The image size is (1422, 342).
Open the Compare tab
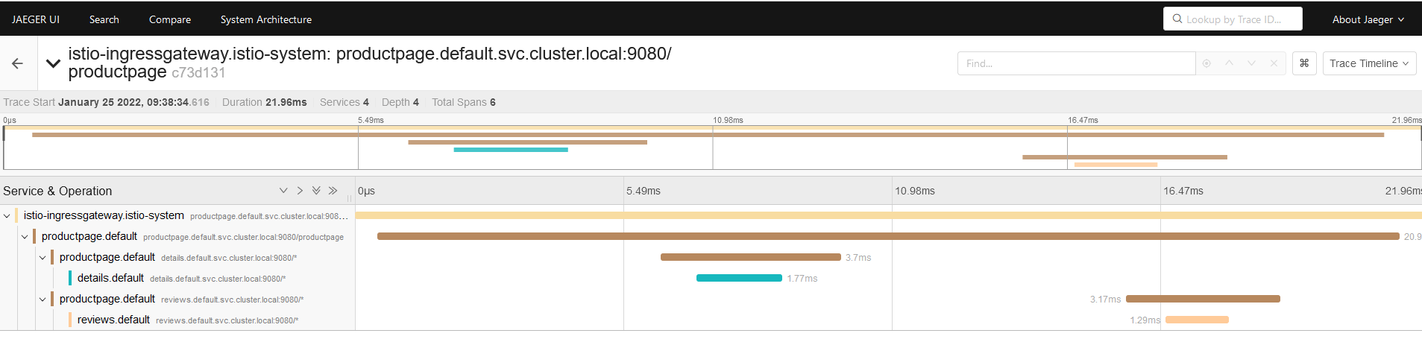pos(170,19)
